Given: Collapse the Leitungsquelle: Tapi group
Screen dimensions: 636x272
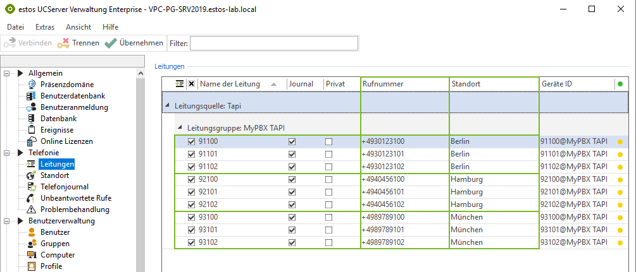Looking at the screenshot, I should pyautogui.click(x=168, y=106).
